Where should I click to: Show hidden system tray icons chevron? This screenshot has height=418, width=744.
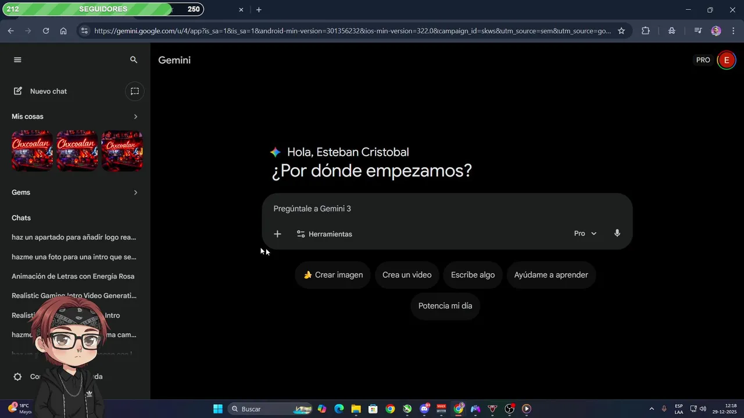tap(652, 409)
